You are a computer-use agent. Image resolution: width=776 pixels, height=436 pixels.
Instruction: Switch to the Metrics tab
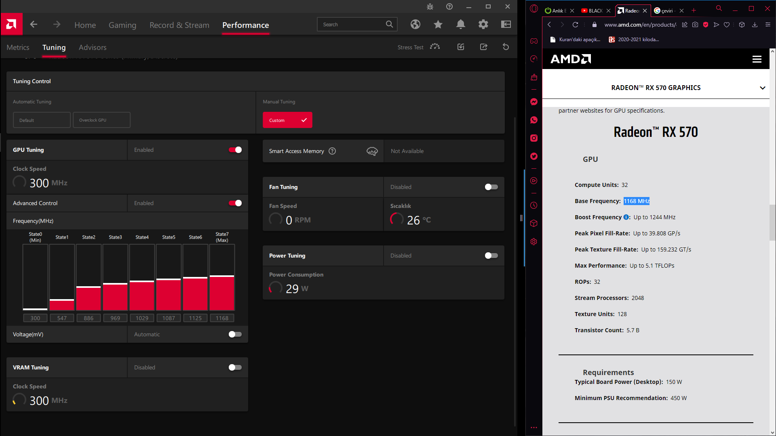(x=18, y=47)
